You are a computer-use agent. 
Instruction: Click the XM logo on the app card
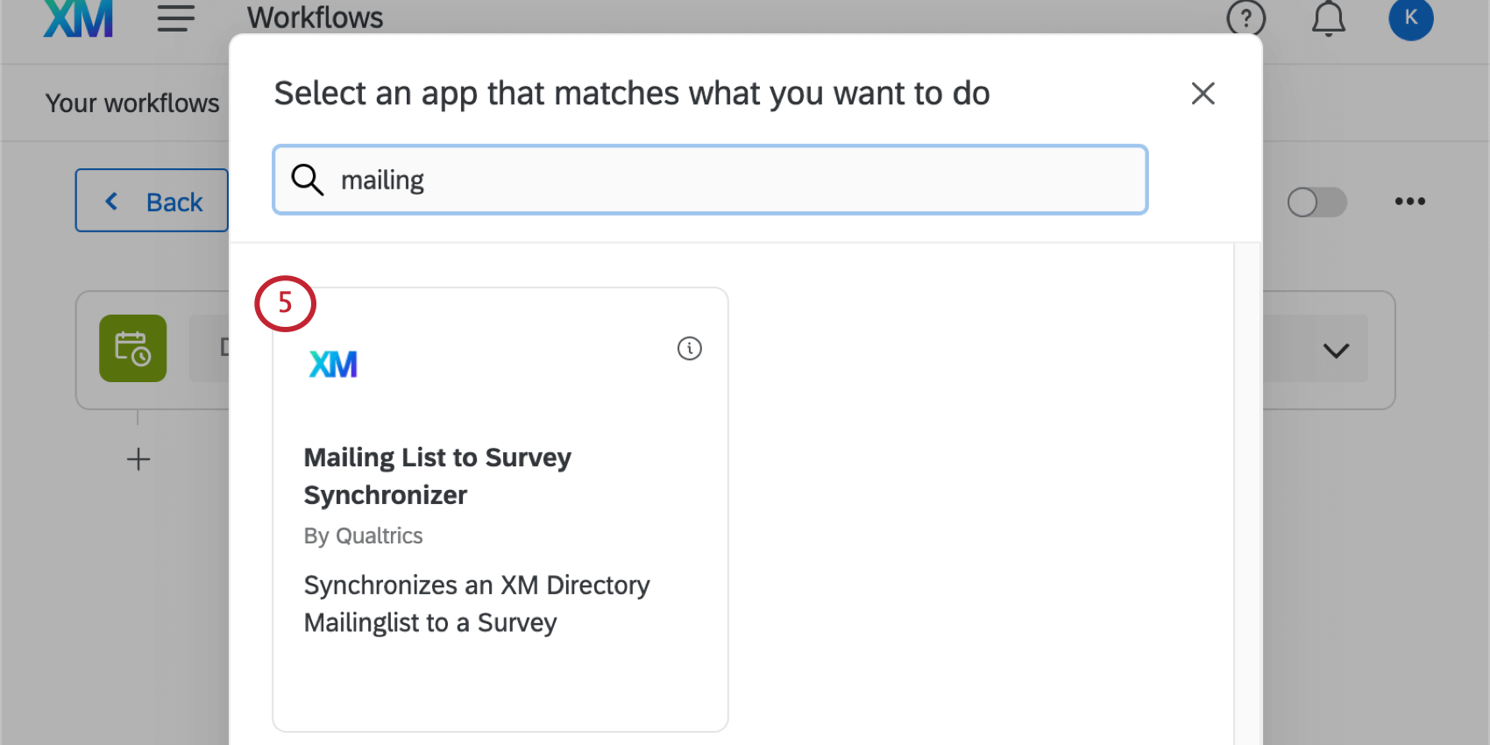(333, 365)
